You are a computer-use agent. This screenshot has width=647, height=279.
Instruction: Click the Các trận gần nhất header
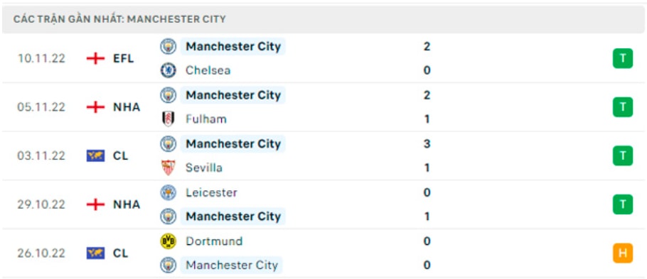(119, 19)
